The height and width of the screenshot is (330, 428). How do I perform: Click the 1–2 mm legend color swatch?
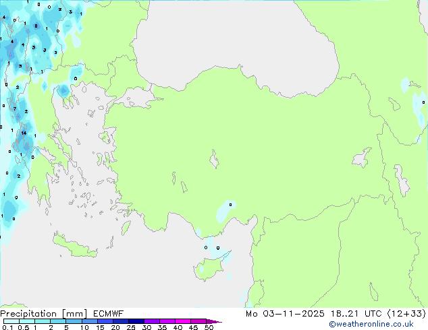[x=43, y=321]
